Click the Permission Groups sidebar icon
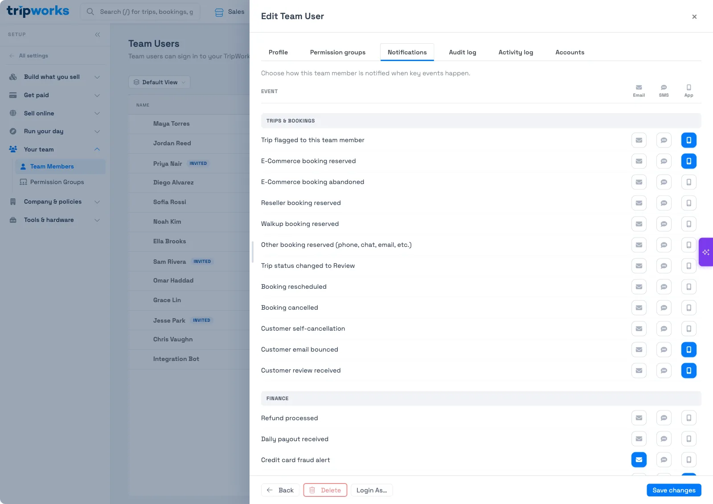Image resolution: width=713 pixels, height=504 pixels. coord(23,182)
